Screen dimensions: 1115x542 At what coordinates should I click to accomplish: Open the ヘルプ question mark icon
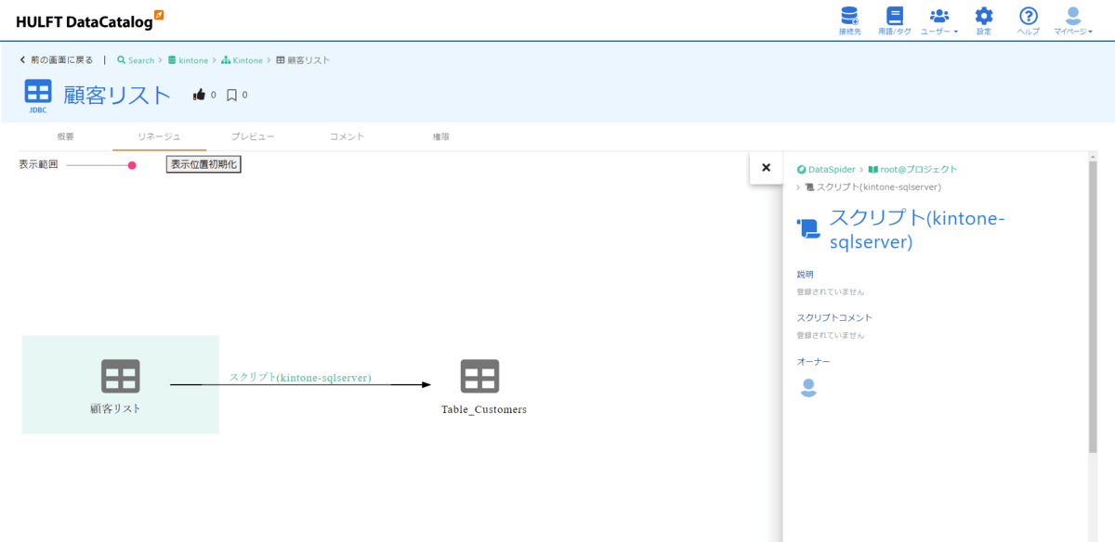[x=1028, y=20]
